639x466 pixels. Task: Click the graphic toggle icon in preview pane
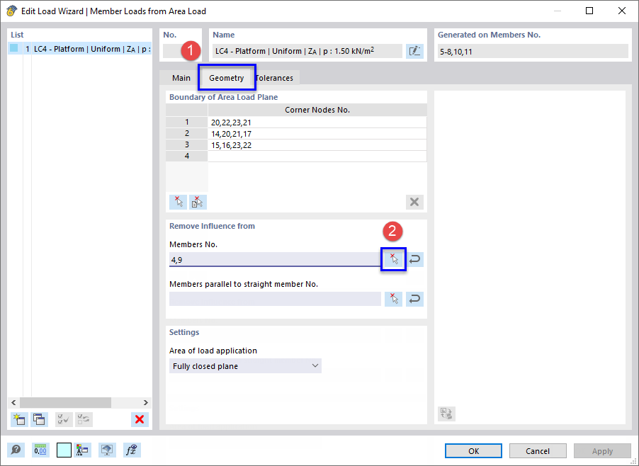446,414
